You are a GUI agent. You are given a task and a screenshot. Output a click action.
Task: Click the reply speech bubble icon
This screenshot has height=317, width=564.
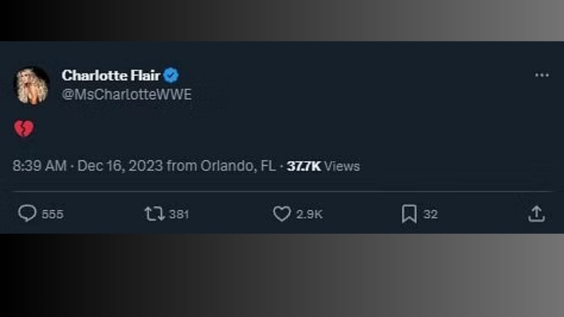[x=27, y=213]
